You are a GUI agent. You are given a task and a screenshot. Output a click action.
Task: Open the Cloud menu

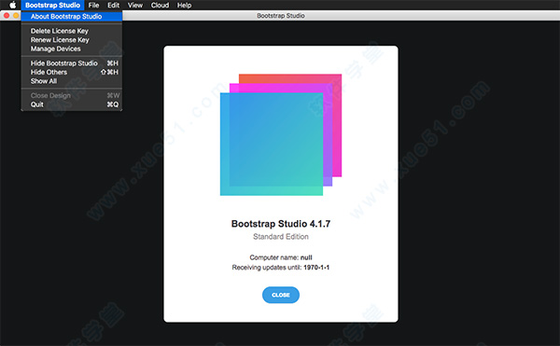[160, 5]
